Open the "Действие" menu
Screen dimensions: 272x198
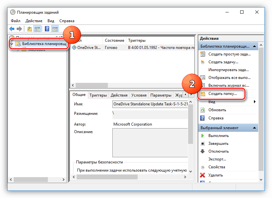pyautogui.click(x=34, y=21)
